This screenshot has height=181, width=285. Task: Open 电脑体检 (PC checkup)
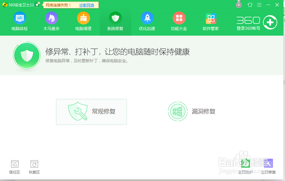tap(20, 21)
